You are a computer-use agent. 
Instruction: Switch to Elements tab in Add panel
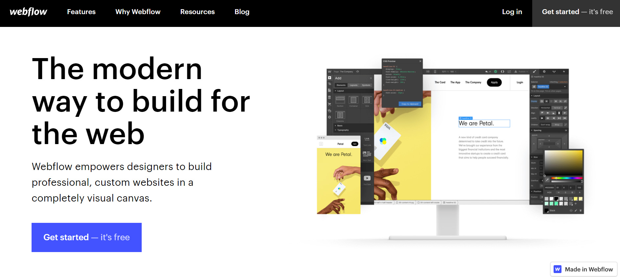[x=341, y=85]
